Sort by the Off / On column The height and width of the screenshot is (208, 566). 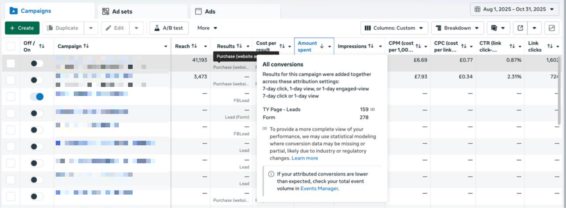coord(42,46)
